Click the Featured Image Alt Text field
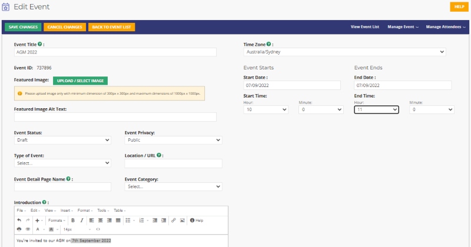Image resolution: width=471 pixels, height=247 pixels. tap(115, 117)
